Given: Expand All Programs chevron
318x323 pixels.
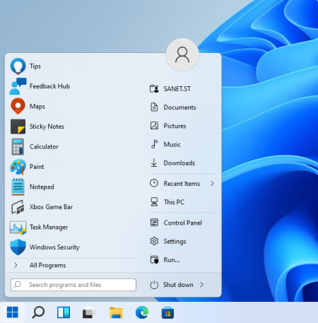Looking at the screenshot, I should 16,265.
